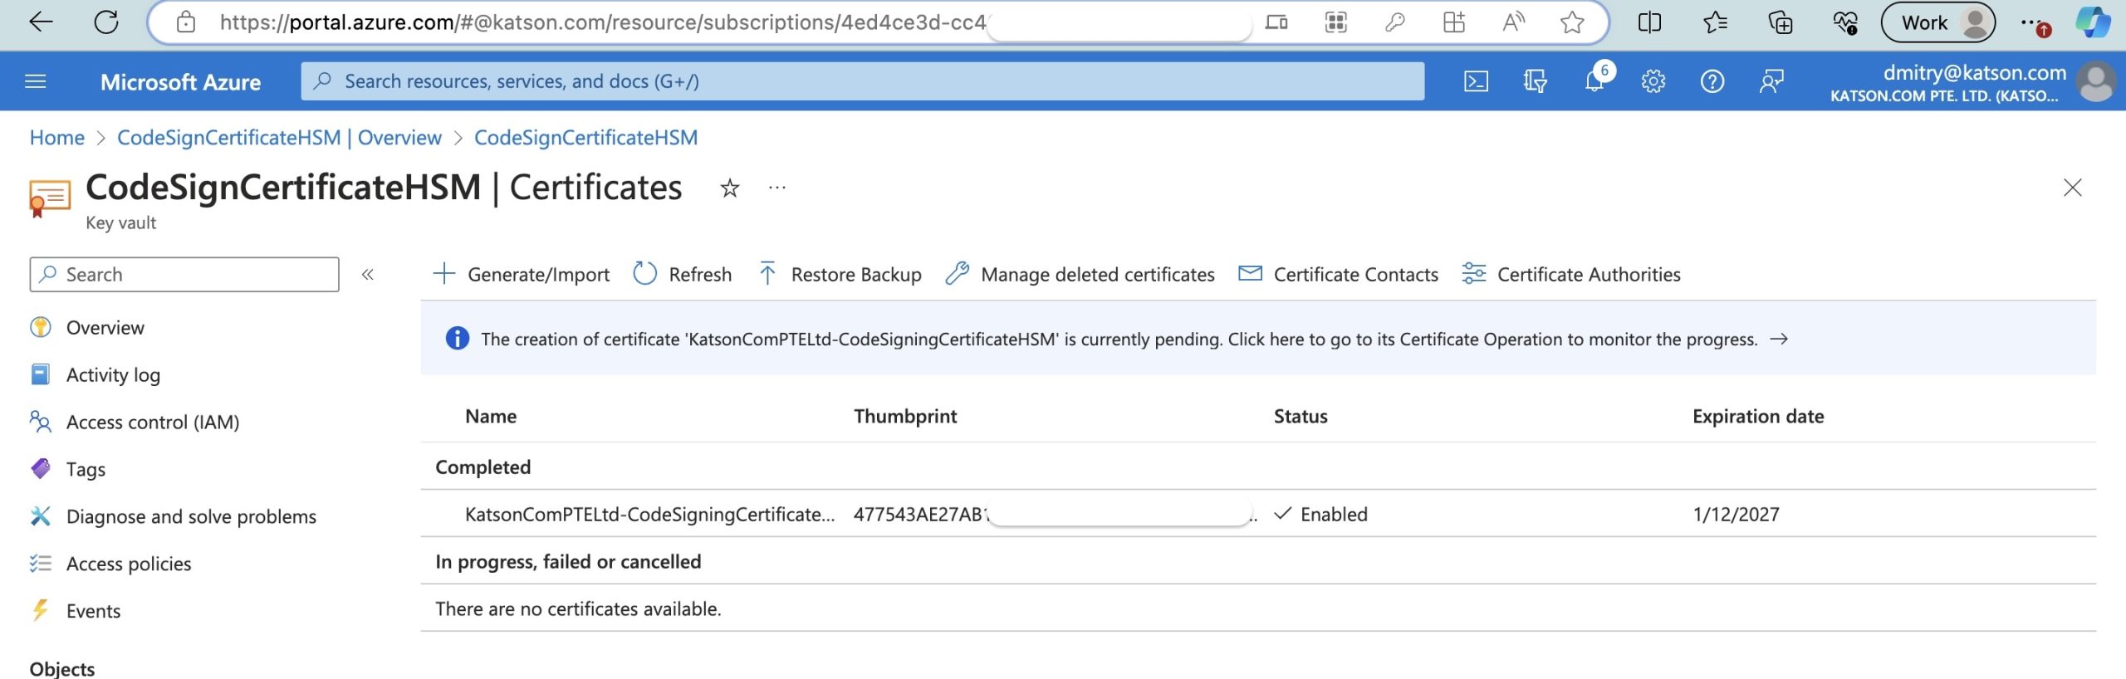Focus Azure global search box
This screenshot has width=2126, height=679.
tap(862, 81)
